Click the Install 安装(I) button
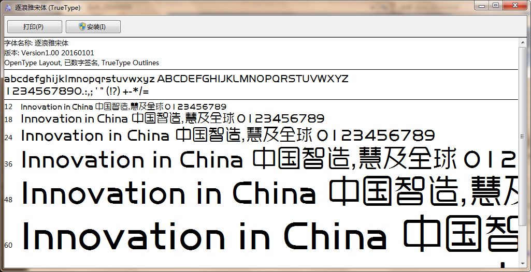This screenshot has height=272, width=531. tap(93, 27)
